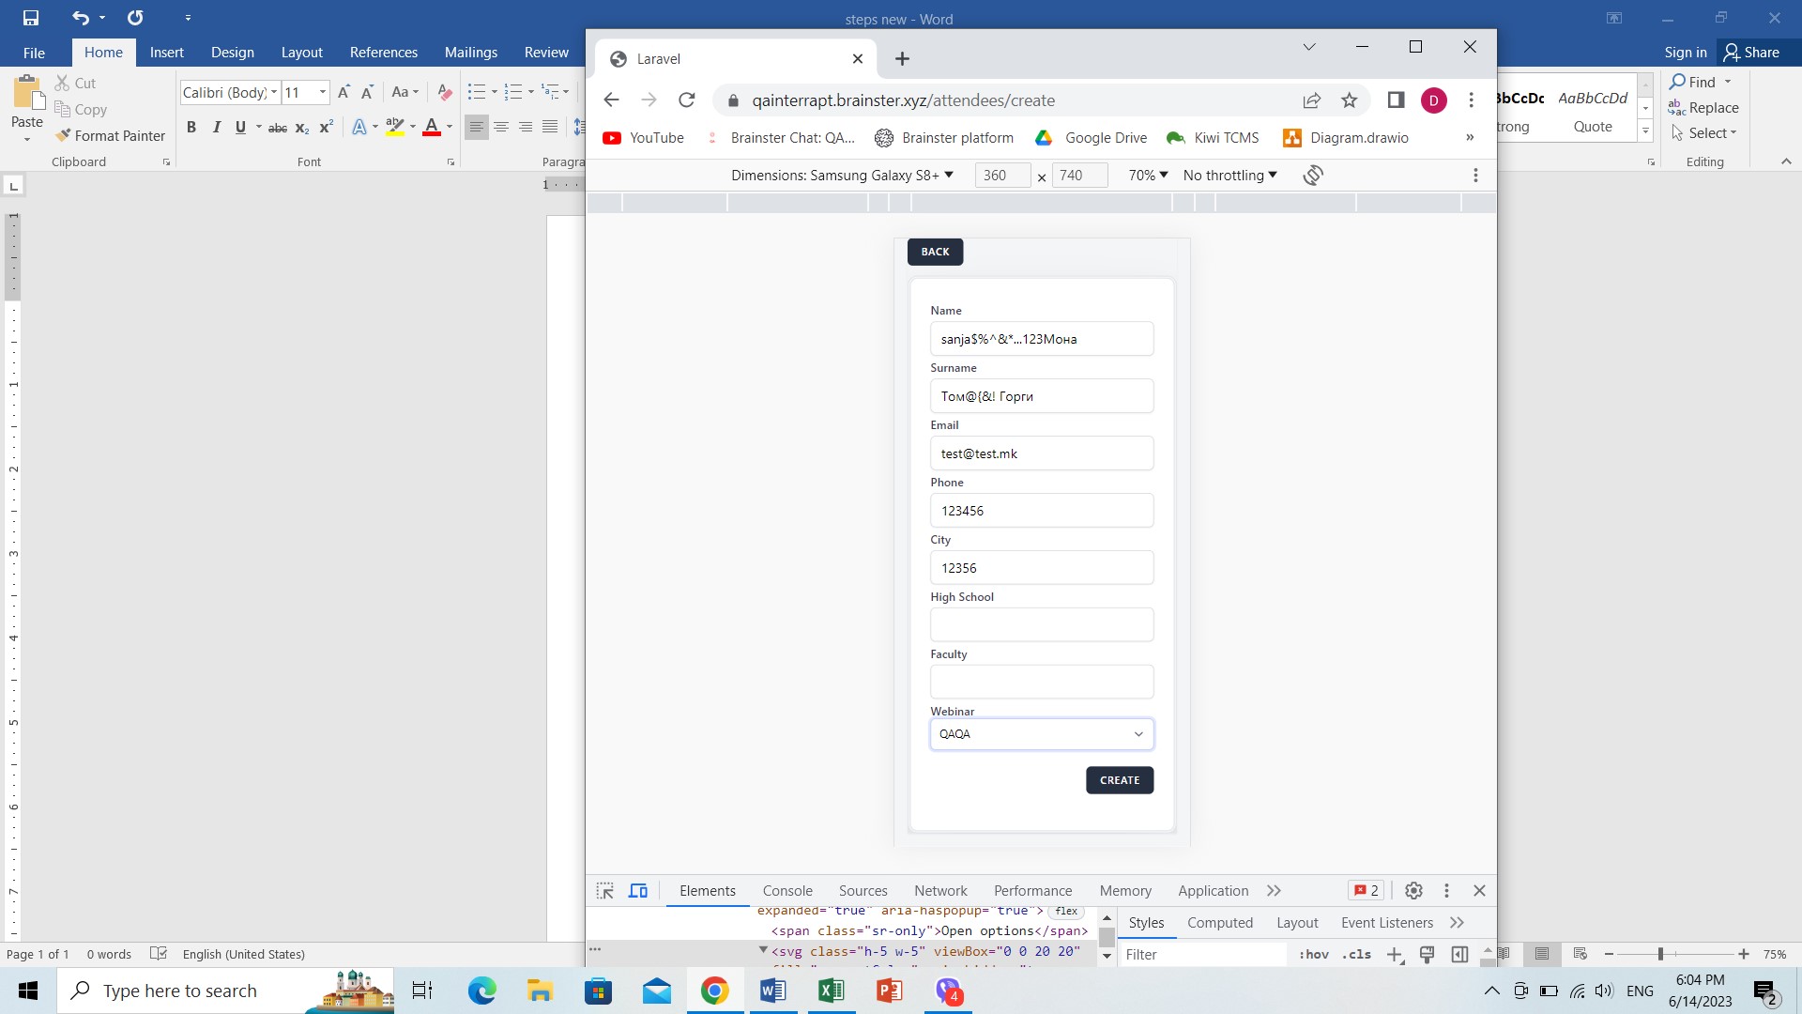Adjust the Word zoom slider
Screen dimensions: 1802x1014
tap(1660, 954)
